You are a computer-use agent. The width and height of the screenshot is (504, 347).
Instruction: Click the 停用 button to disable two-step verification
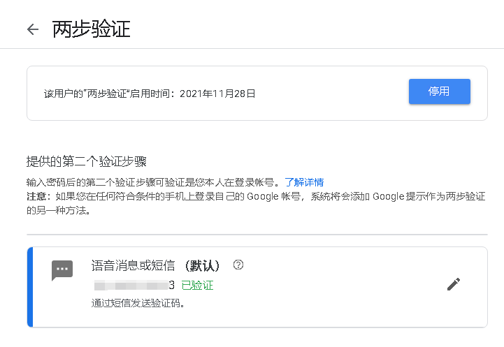[x=440, y=91]
